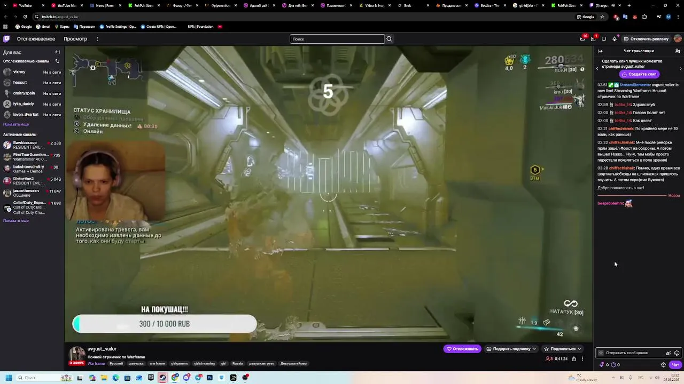Open whispers speech bubble icon

pyautogui.click(x=604, y=39)
